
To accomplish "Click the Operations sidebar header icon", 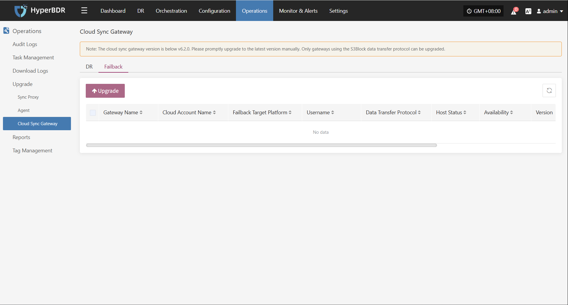I will [x=6, y=30].
